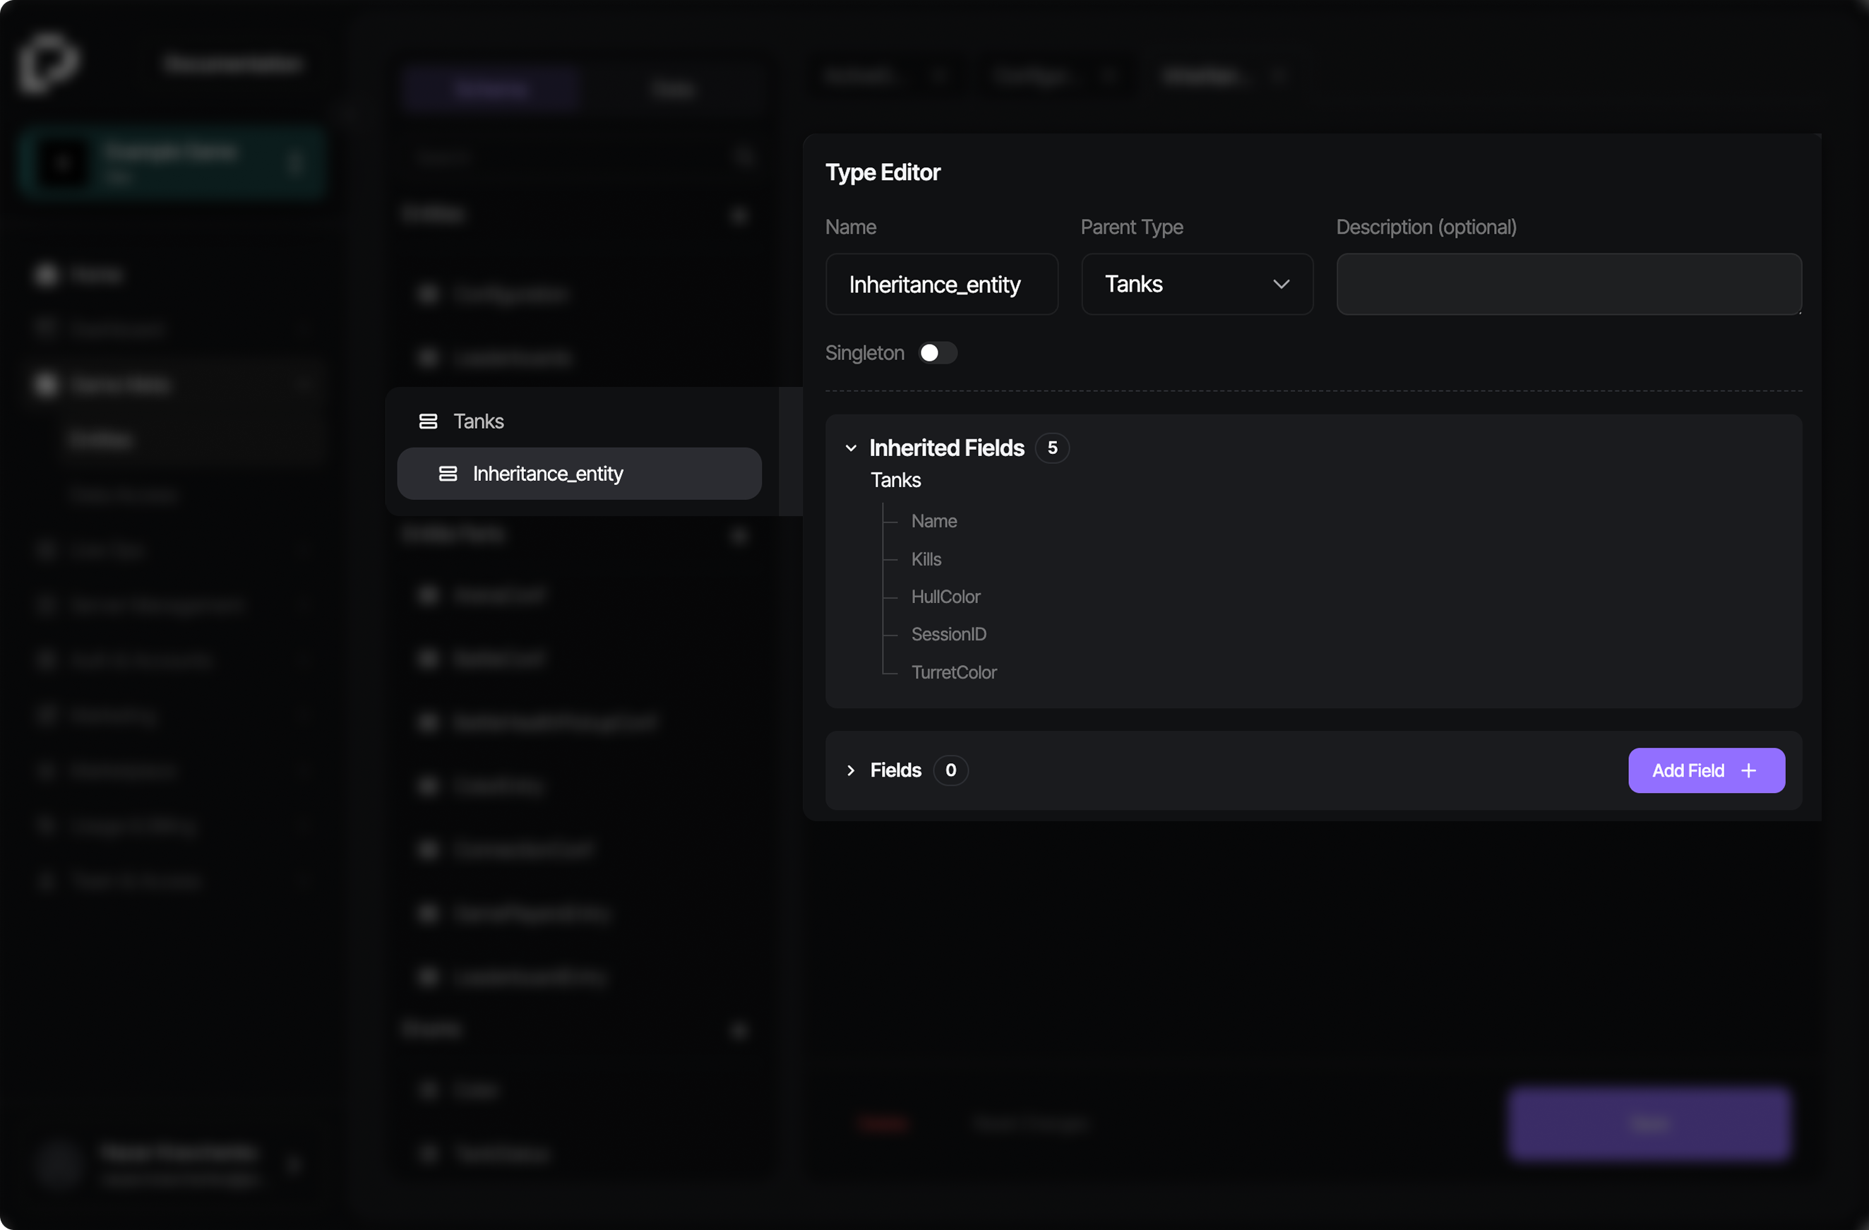Select the Tanks entity in the sidebar list
Viewport: 1869px width, 1230px height.
coord(478,422)
